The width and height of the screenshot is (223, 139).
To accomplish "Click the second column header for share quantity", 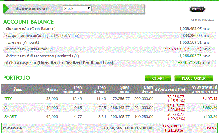I will [x=52, y=89].
